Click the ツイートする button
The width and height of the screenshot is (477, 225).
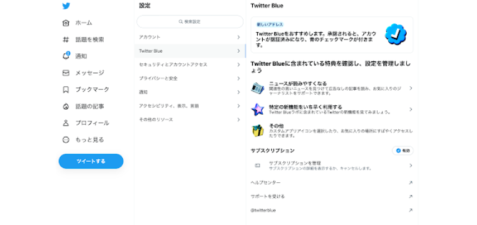coord(91,161)
